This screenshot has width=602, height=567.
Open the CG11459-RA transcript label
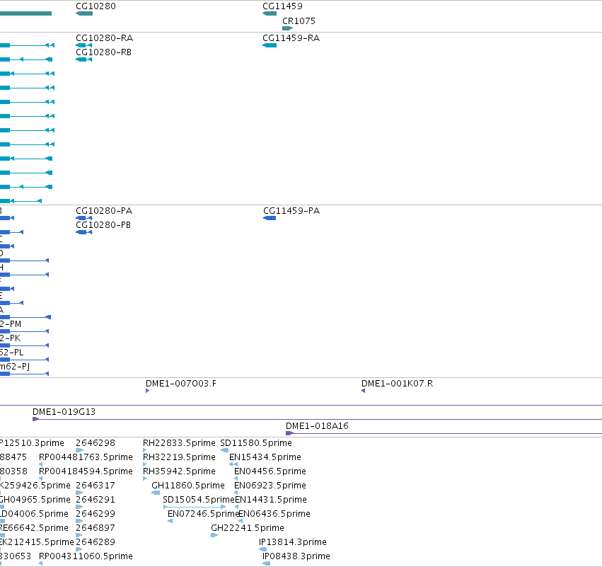click(x=291, y=38)
